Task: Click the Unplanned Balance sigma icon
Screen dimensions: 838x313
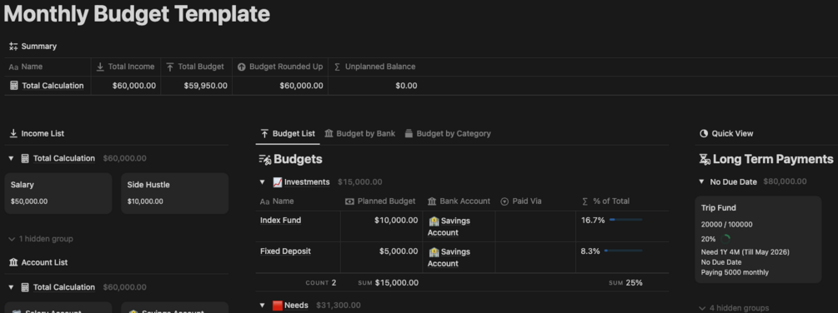Action: pyautogui.click(x=337, y=67)
